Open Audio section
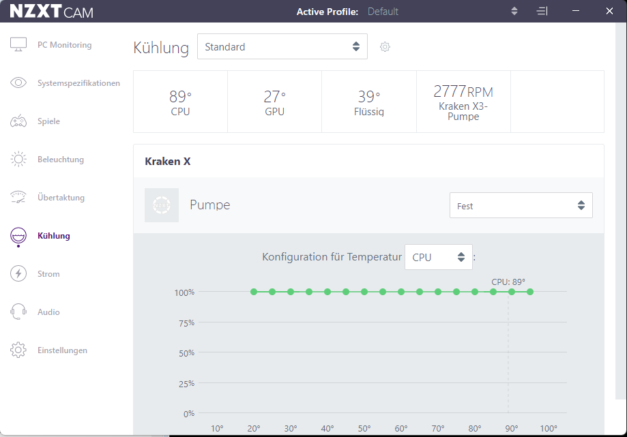Image resolution: width=627 pixels, height=437 pixels. pos(48,312)
